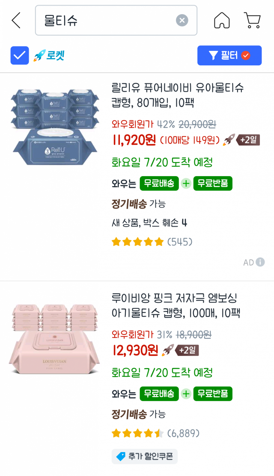Screen dimensions: 274x476
Task: Click the rocket icon next to 로켓 label
Action: (37, 55)
